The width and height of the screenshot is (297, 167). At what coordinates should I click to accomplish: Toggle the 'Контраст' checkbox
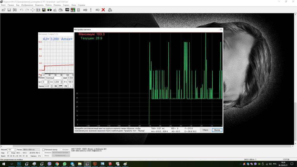(x=61, y=150)
